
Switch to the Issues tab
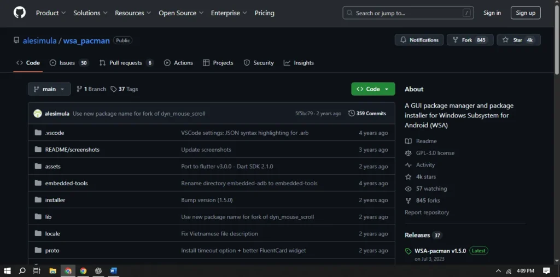tap(68, 63)
